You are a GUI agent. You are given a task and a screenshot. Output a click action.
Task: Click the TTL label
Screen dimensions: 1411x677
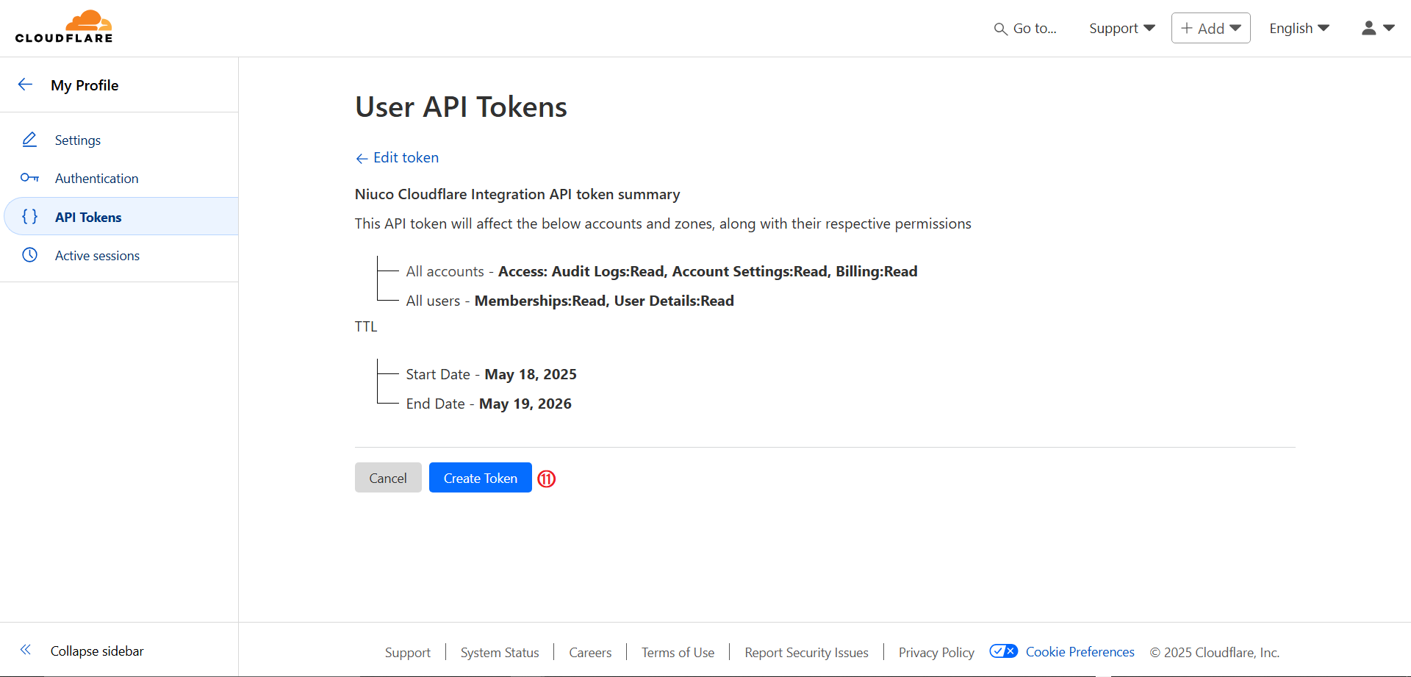pyautogui.click(x=366, y=326)
